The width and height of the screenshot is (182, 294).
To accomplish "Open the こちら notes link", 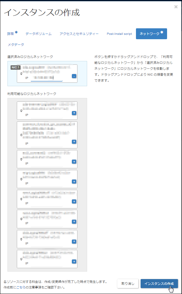I will point(21,287).
